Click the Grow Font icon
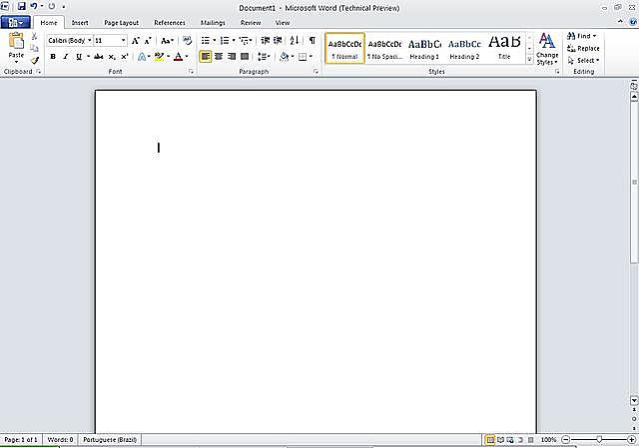639x448 pixels. (136, 41)
